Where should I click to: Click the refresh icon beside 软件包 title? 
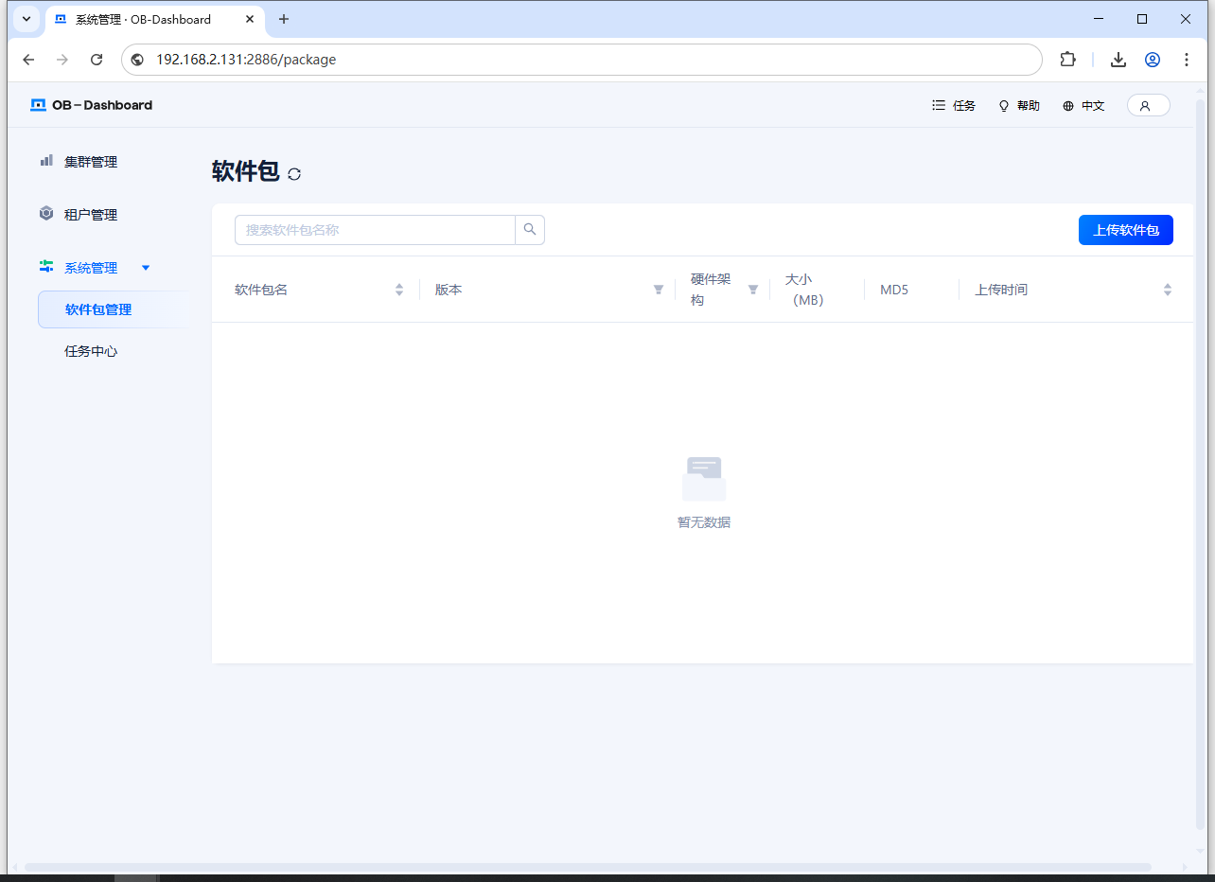click(294, 174)
